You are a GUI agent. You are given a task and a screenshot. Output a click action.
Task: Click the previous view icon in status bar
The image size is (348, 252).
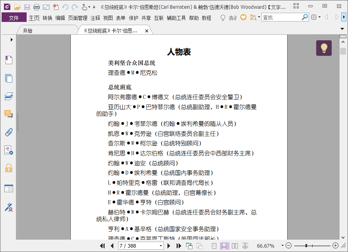tap(189, 246)
